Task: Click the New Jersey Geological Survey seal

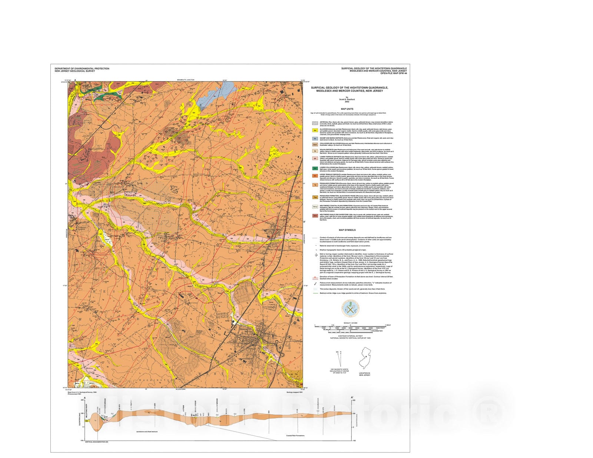Action: [x=350, y=308]
